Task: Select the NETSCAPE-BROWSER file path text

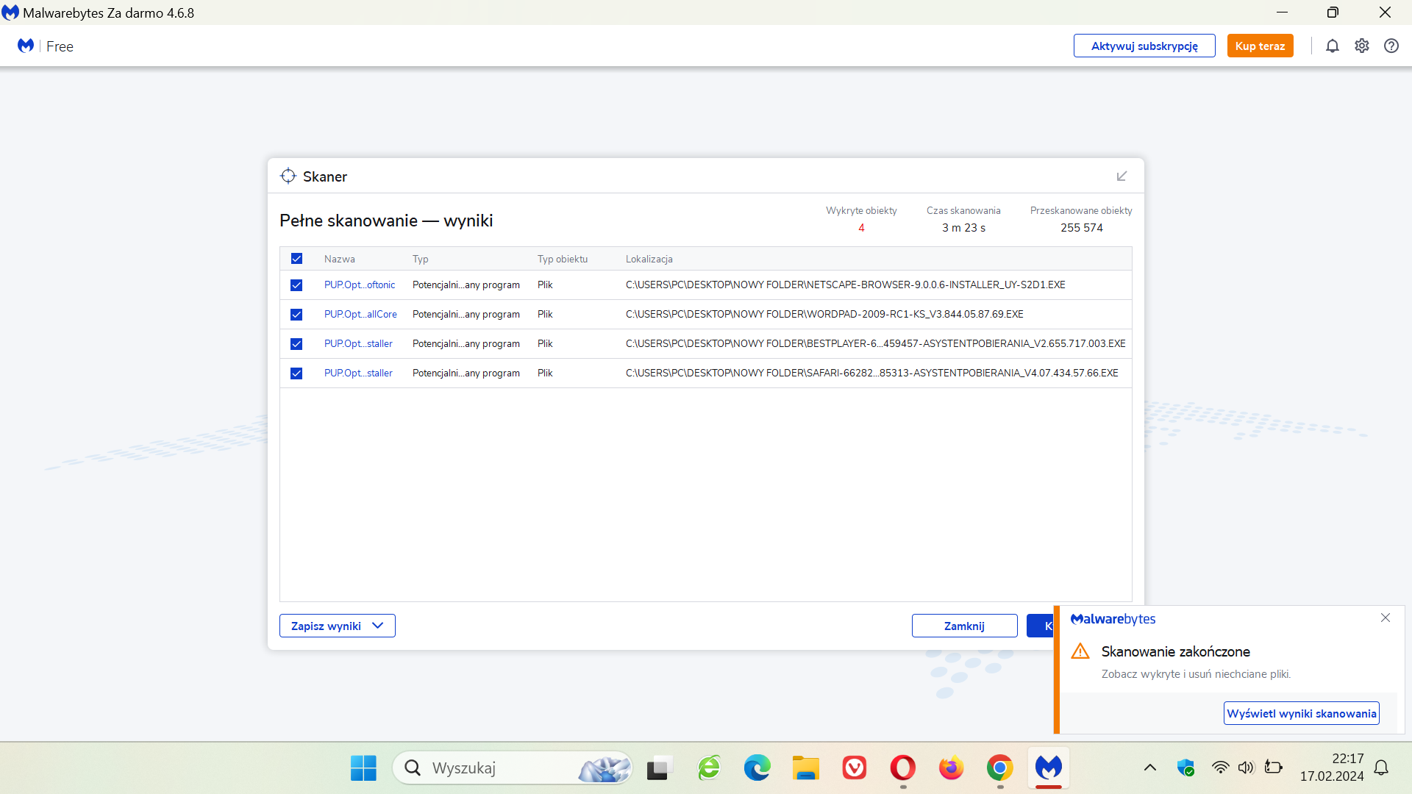Action: 846,285
